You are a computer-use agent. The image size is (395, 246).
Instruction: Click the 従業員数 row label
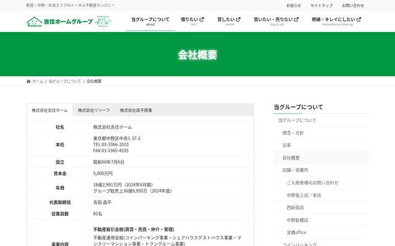pyautogui.click(x=60, y=214)
